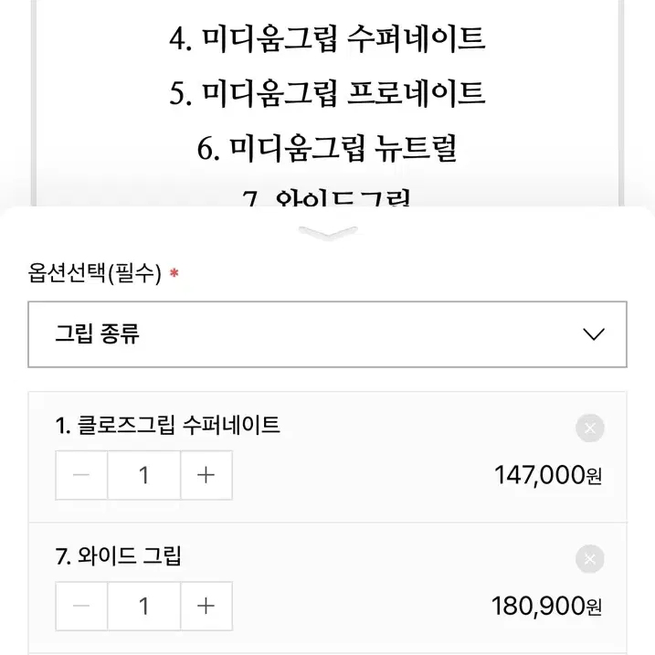
Task: Select the 1. 클로즈그립 수퍼네이트 item title
Action: [x=167, y=426]
